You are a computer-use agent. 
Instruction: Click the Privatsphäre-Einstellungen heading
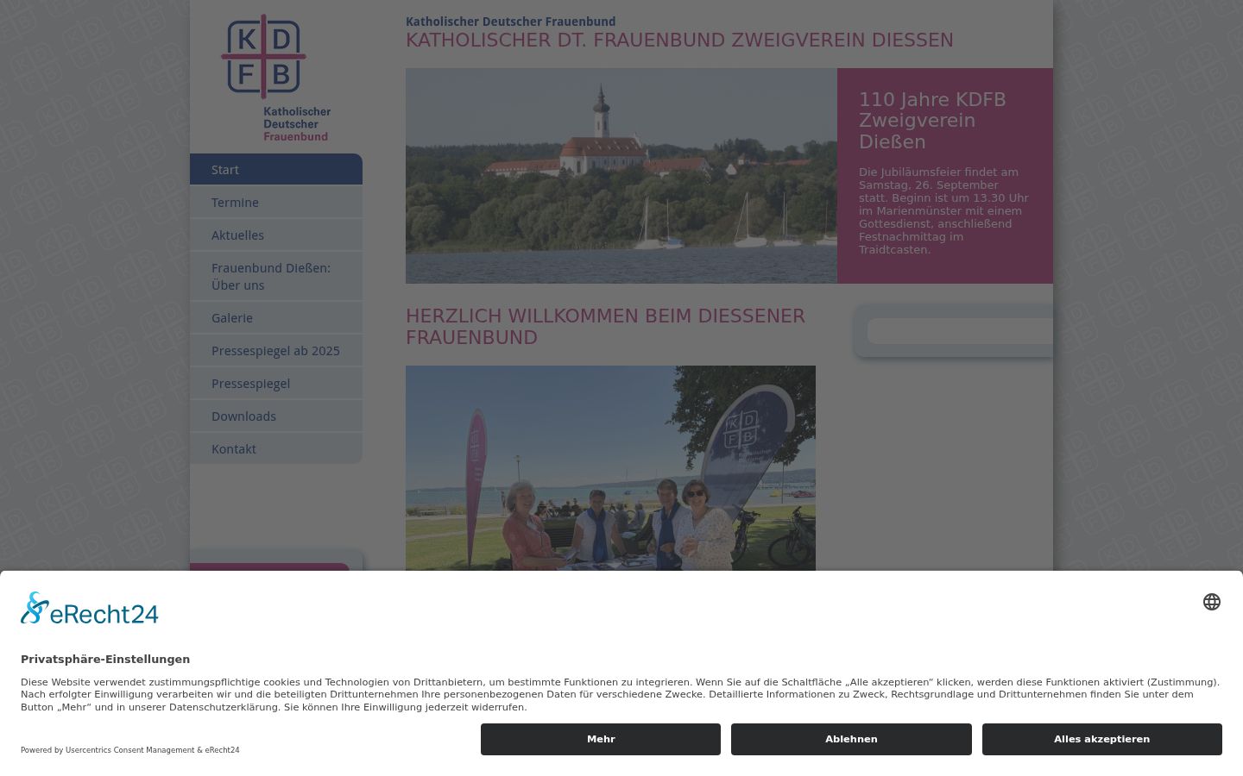tap(105, 659)
